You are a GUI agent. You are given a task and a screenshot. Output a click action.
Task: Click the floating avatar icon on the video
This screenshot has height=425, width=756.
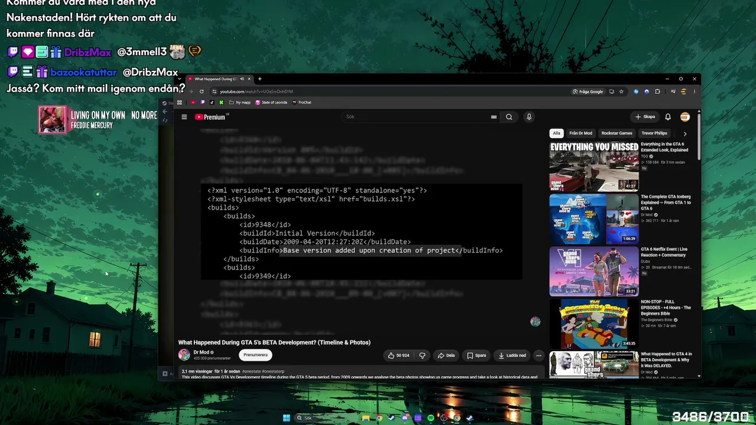[x=535, y=322]
